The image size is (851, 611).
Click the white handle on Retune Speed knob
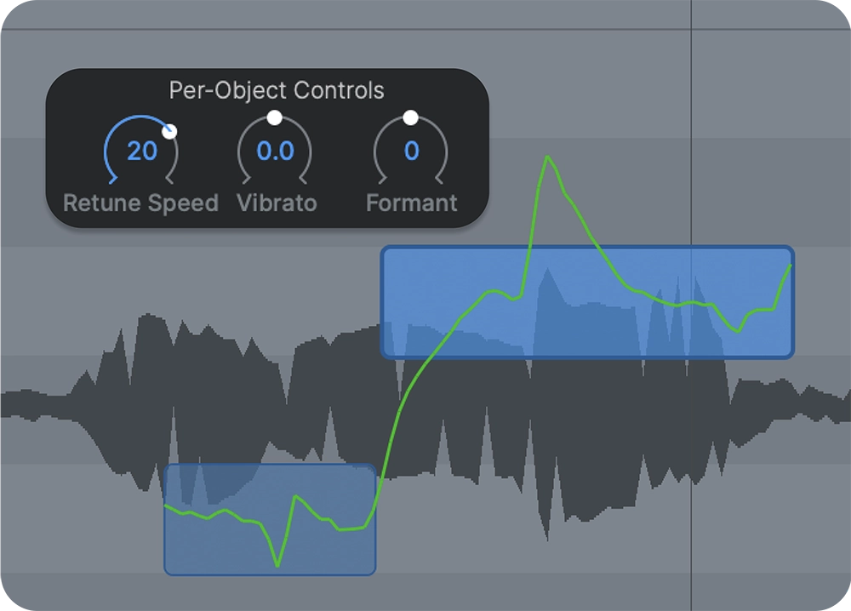tap(169, 131)
